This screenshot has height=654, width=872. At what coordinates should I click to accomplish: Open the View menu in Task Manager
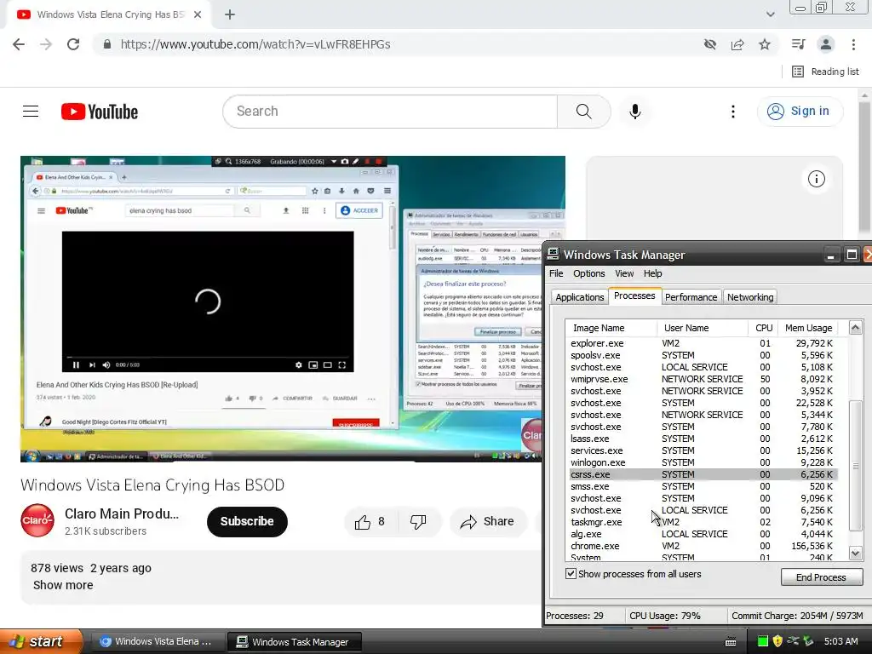(624, 273)
